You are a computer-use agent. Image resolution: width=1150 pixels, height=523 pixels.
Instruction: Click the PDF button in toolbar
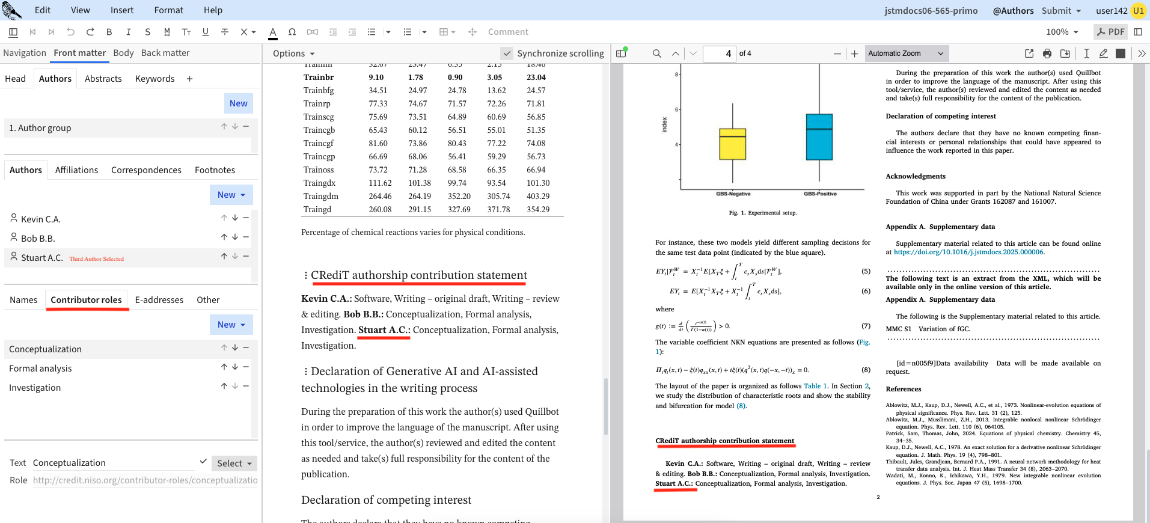click(1110, 32)
